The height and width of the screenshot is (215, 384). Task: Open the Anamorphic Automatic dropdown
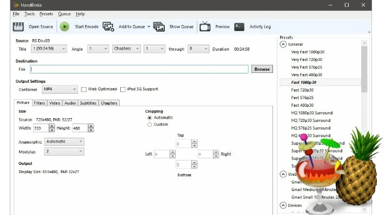(x=64, y=142)
